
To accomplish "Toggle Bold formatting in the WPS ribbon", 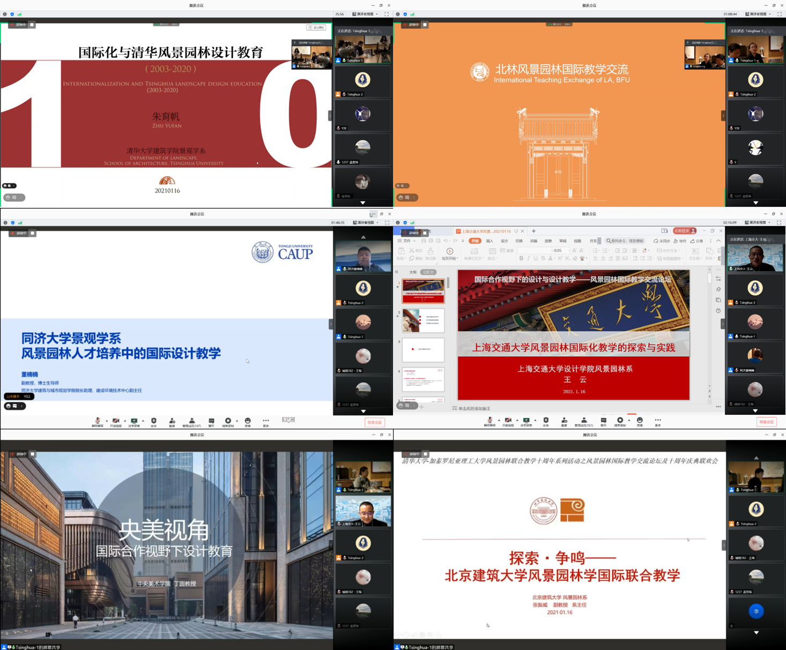I will pyautogui.click(x=521, y=259).
